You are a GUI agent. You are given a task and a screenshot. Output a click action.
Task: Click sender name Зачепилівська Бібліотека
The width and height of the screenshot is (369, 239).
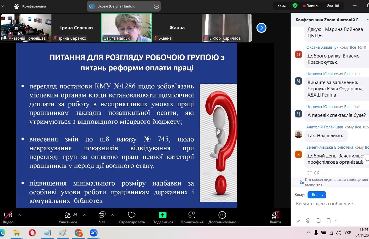click(330, 147)
